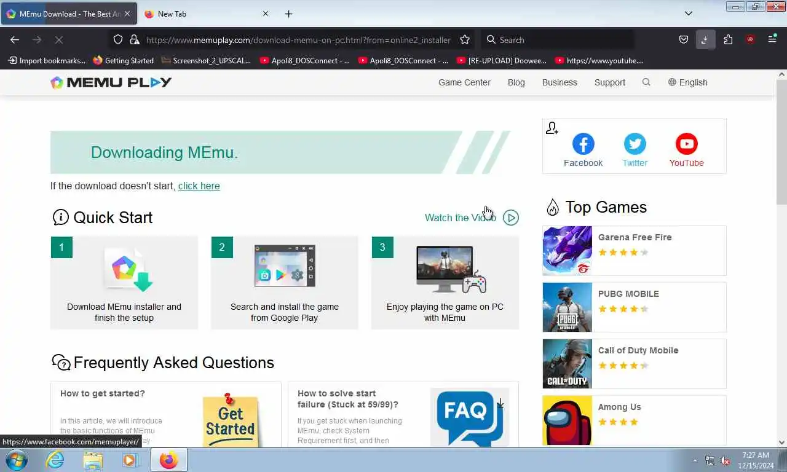Click the Watch the Video link
This screenshot has height=472, width=787.
click(461, 218)
